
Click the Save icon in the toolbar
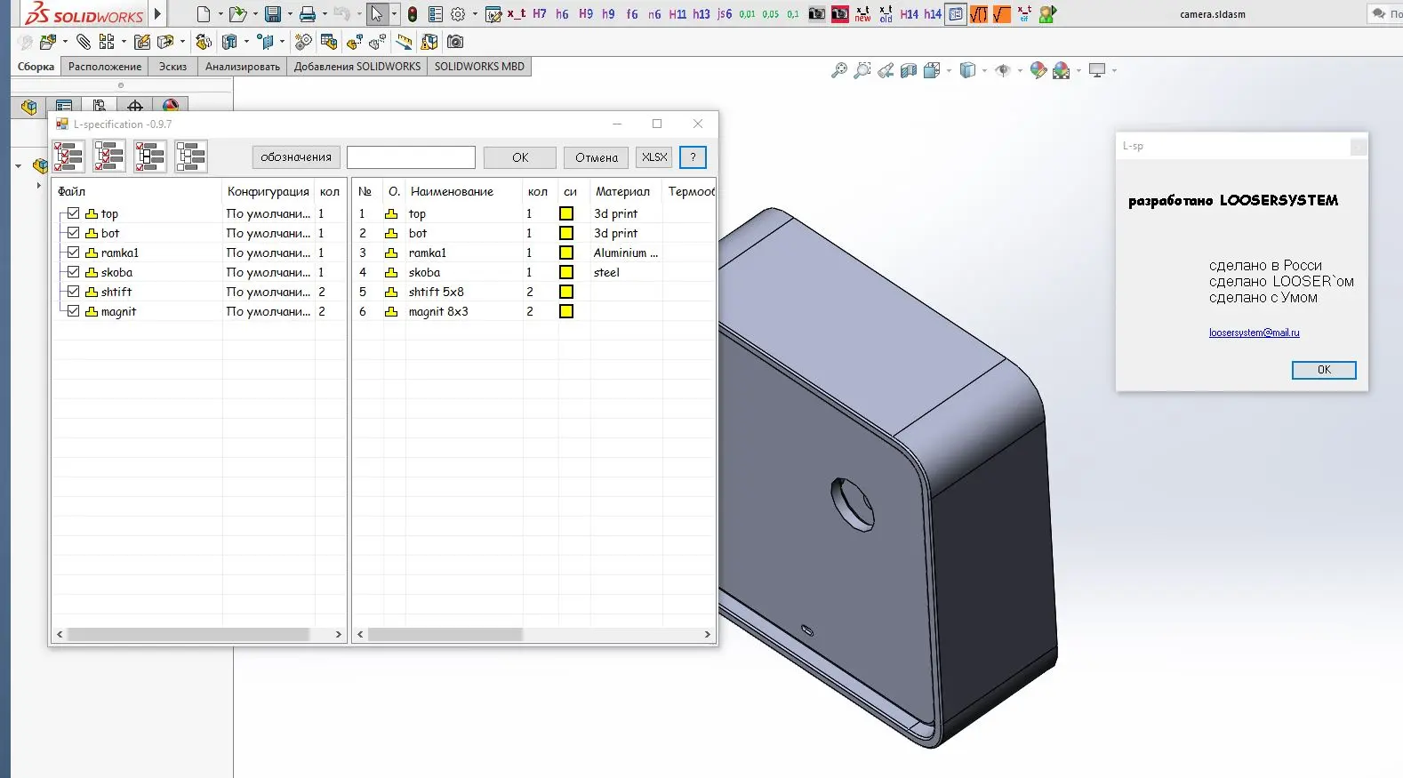273,14
